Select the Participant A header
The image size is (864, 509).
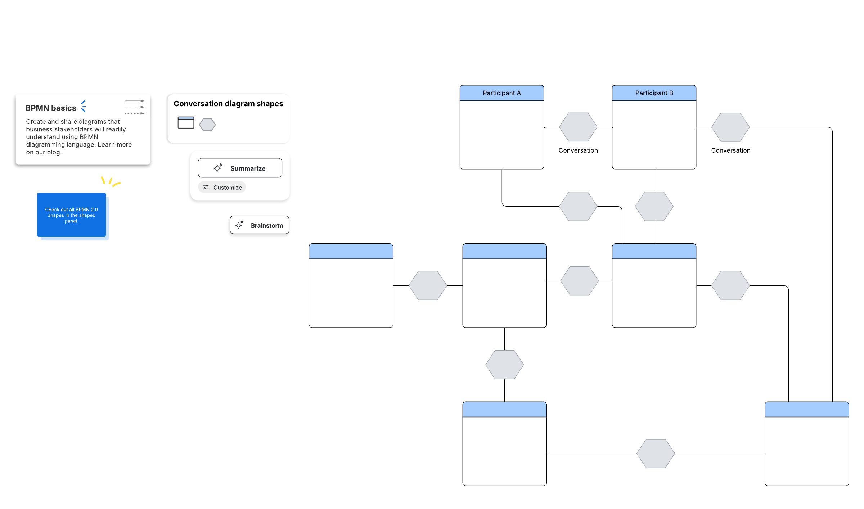coord(501,93)
